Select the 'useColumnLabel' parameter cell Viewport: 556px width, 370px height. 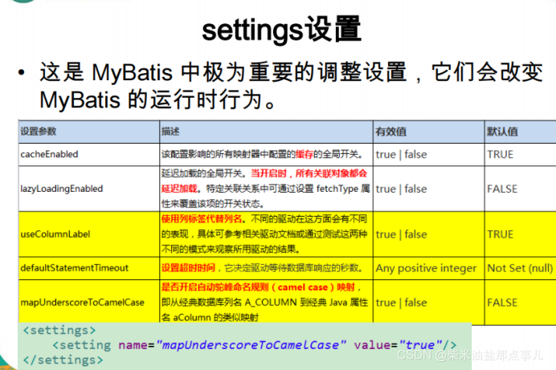(88, 234)
